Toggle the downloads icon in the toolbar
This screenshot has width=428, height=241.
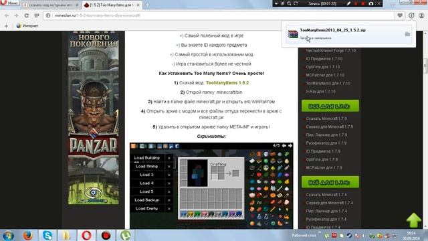click(x=411, y=15)
